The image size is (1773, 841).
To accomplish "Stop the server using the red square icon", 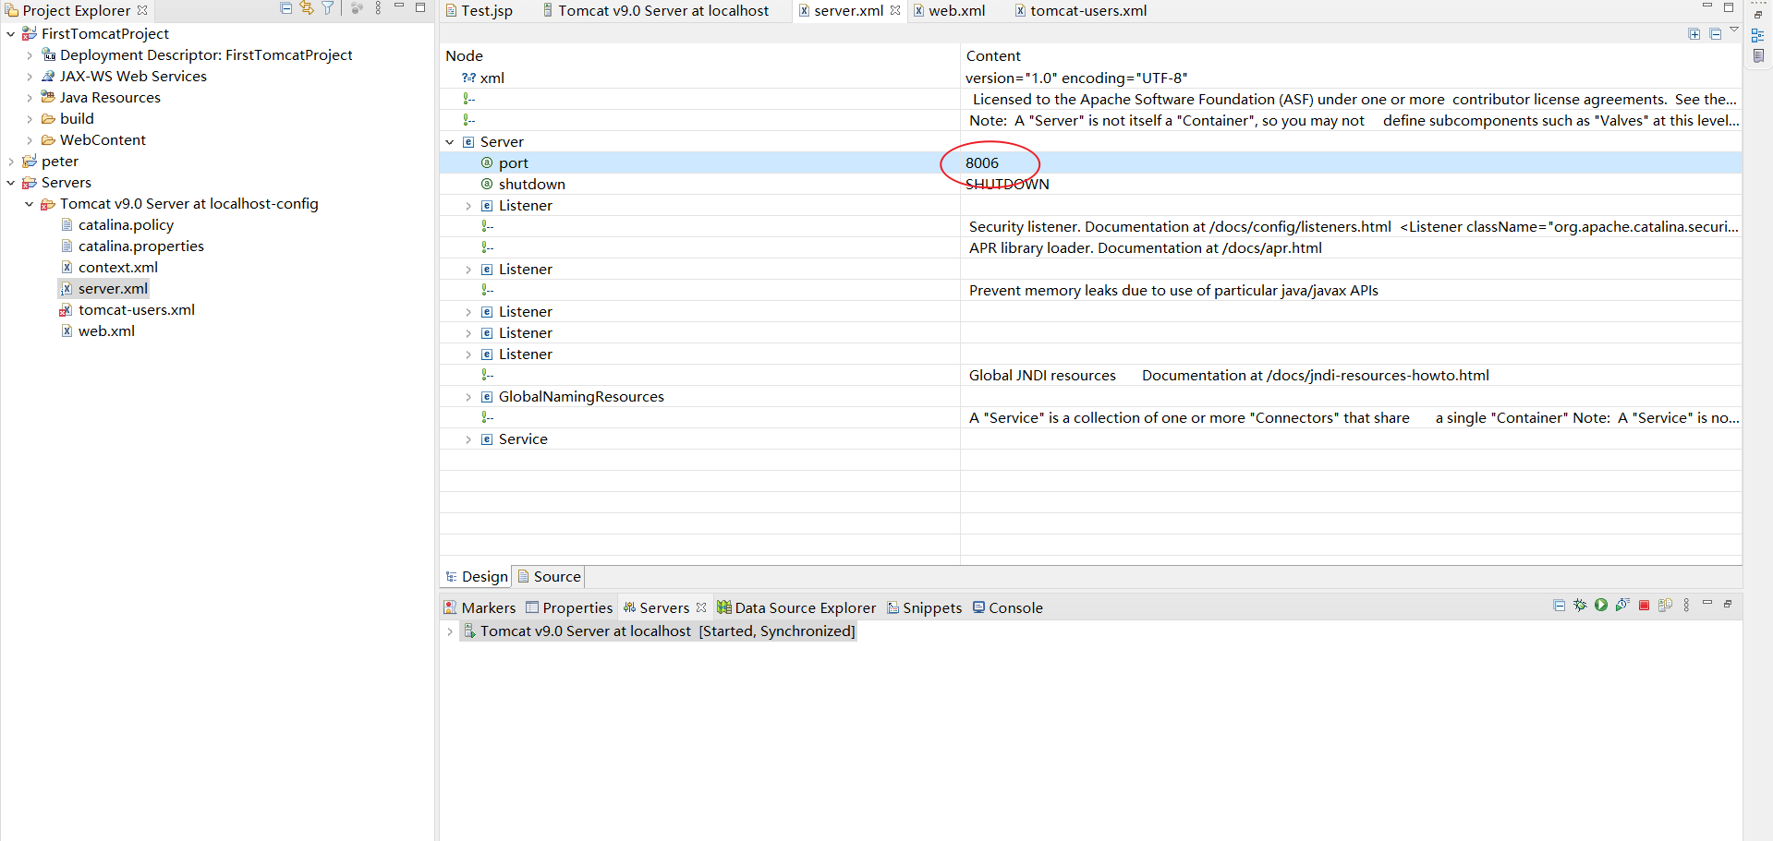I will [1644, 605].
